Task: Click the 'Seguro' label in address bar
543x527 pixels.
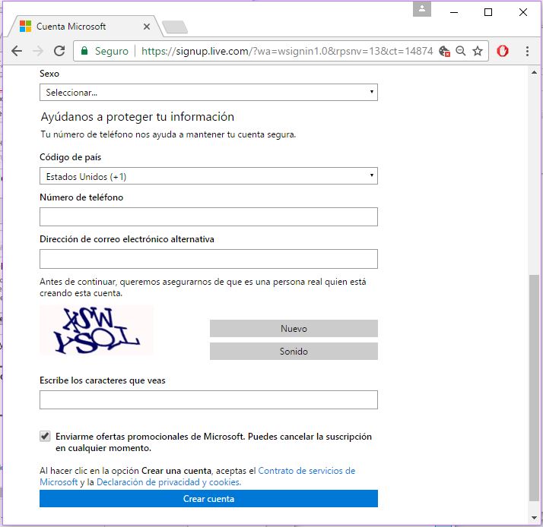Action: click(x=112, y=51)
